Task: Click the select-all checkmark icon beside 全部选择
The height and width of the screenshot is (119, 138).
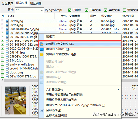Action: (x=42, y=110)
